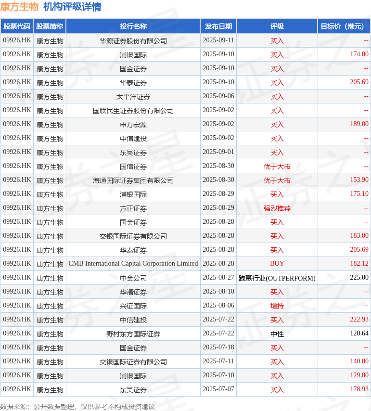Image resolution: width=371 pixels, height=411 pixels.
Task: Click the 投行名称 column header
Action: (x=133, y=26)
